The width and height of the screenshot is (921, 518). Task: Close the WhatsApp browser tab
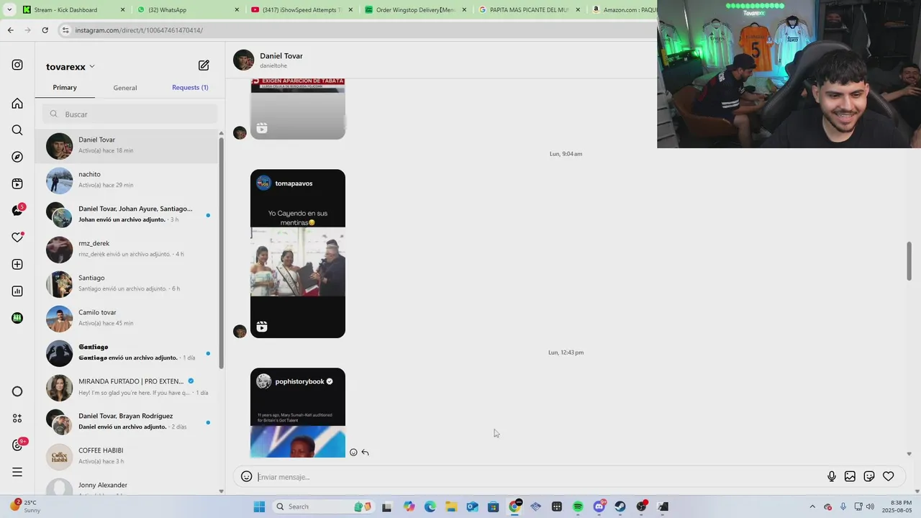tap(237, 10)
